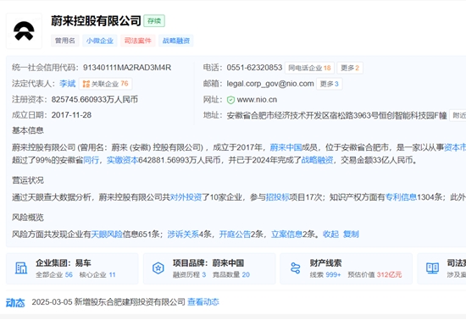Click founding date 2017-11-28
This screenshot has width=466, height=320.
71,115
